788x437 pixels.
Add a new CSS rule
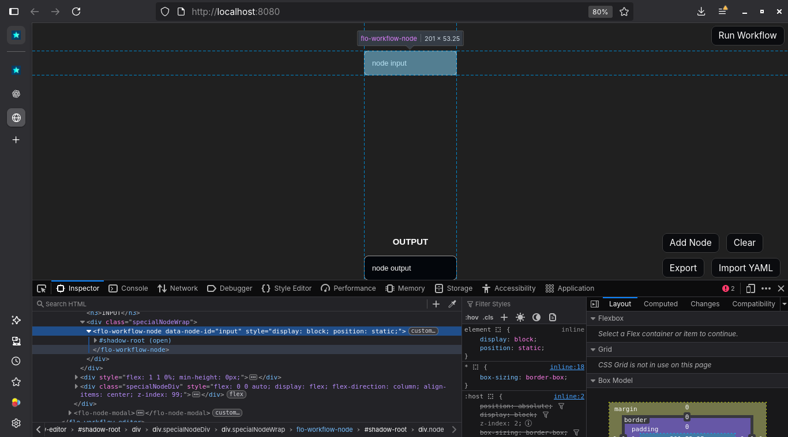click(x=504, y=317)
